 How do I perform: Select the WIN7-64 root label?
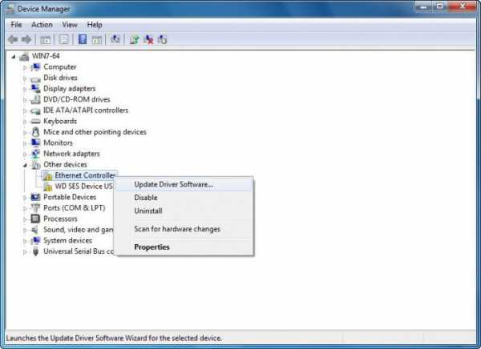tap(46, 56)
